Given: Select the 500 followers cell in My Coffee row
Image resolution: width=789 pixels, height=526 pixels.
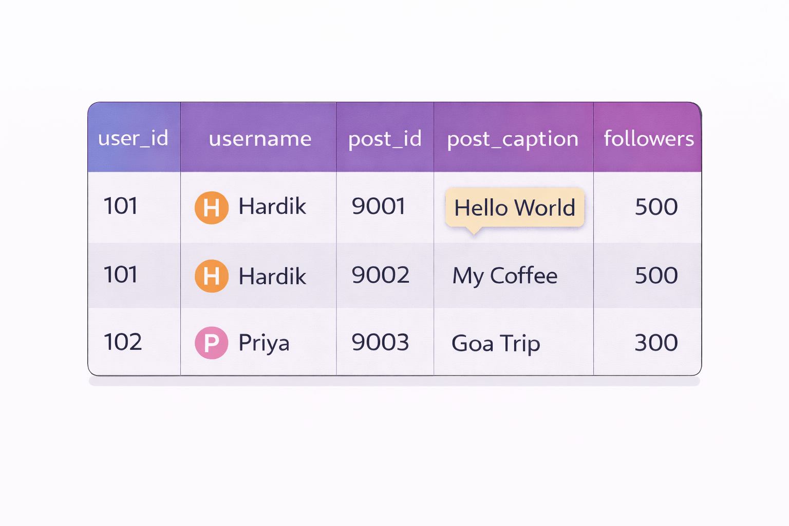Looking at the screenshot, I should coord(656,276).
